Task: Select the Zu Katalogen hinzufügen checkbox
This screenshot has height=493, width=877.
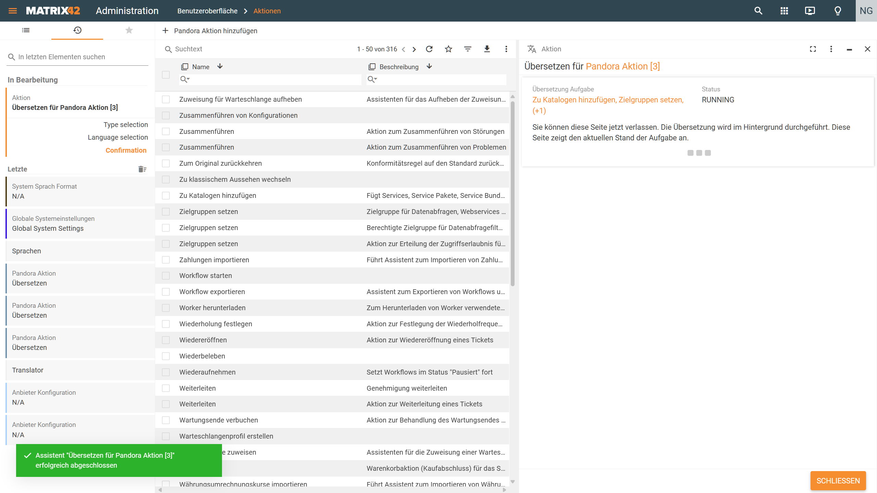Action: point(166,195)
